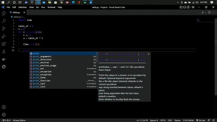Open the Selection menu
217x122 pixels.
pos(23,7)
